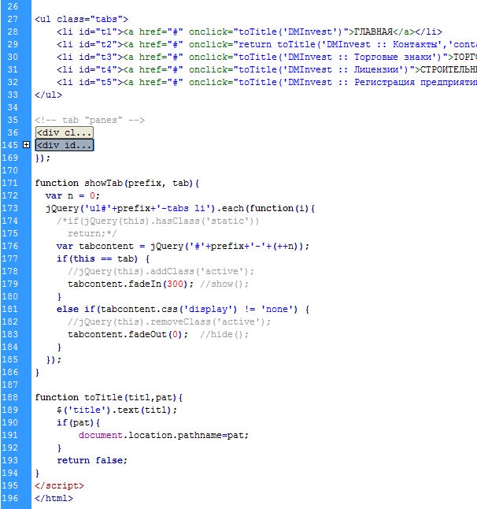Click the collapsed '<div cl...' fold marker
This screenshot has width=477, height=509.
[x=65, y=132]
